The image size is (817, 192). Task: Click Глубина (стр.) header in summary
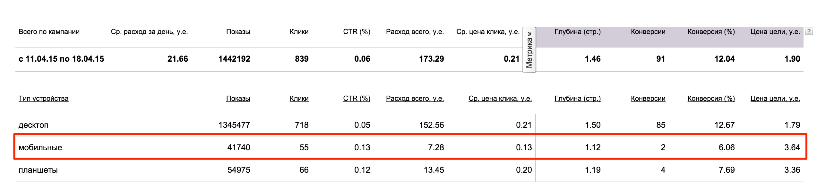[578, 32]
